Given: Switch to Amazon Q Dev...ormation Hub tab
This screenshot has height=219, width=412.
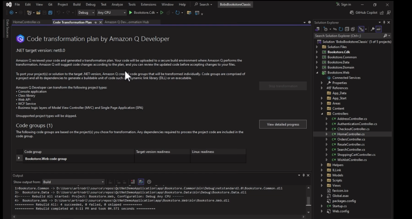Looking at the screenshot, I should [x=126, y=22].
